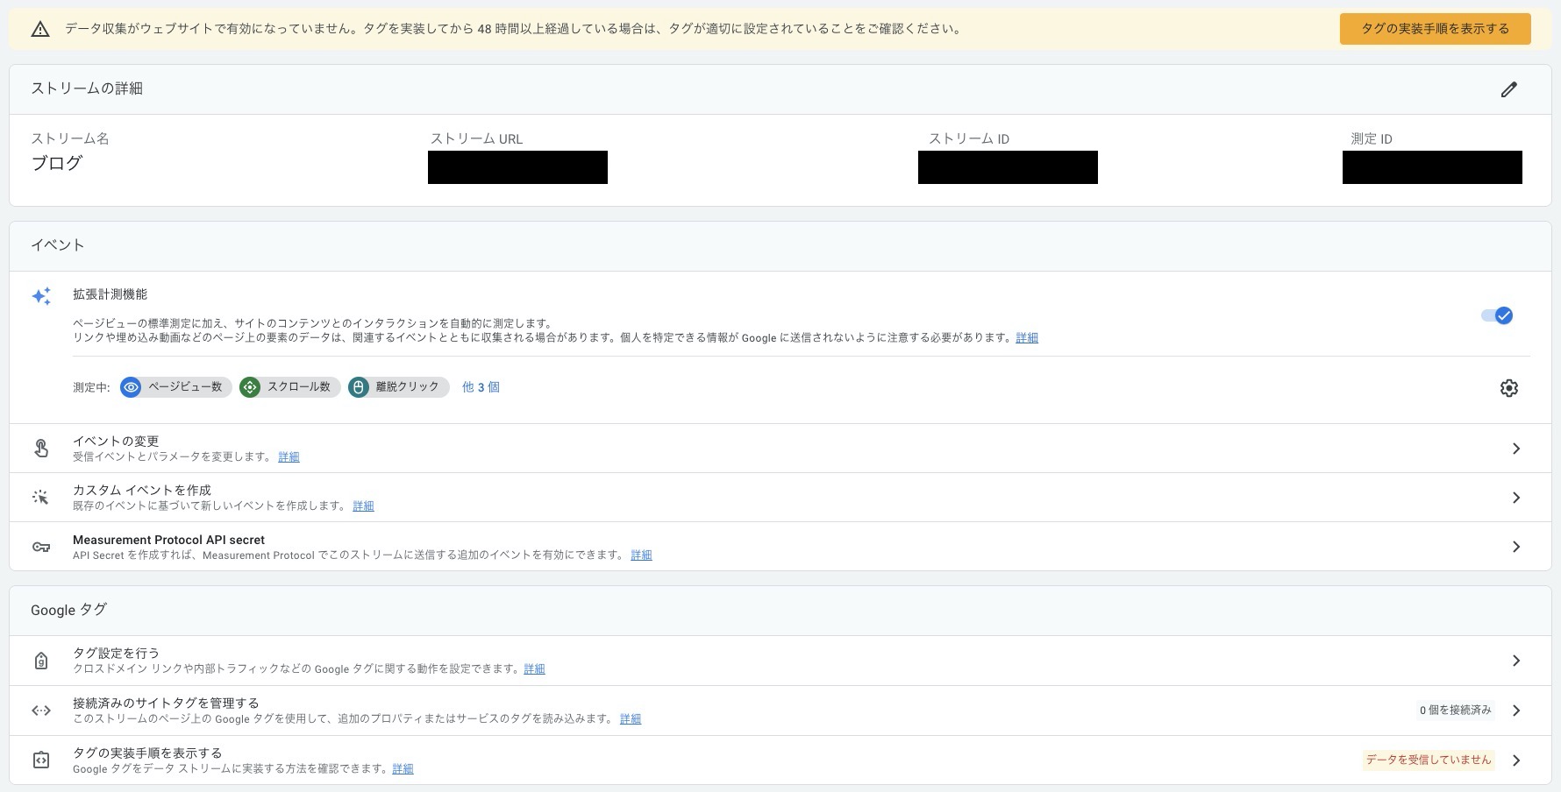
Task: Click the install icon beside タグの実装手順を表示する row
Action: pyautogui.click(x=40, y=759)
